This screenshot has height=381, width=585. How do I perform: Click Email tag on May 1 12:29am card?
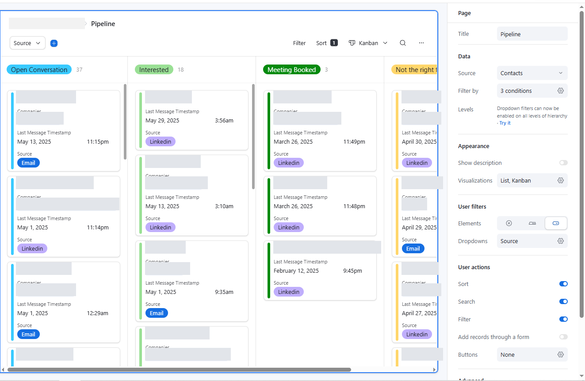click(29, 334)
